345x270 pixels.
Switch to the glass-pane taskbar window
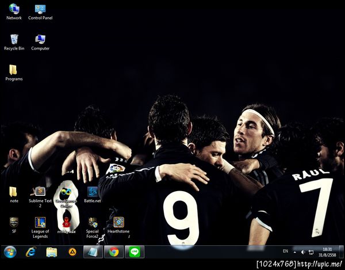coord(93,252)
